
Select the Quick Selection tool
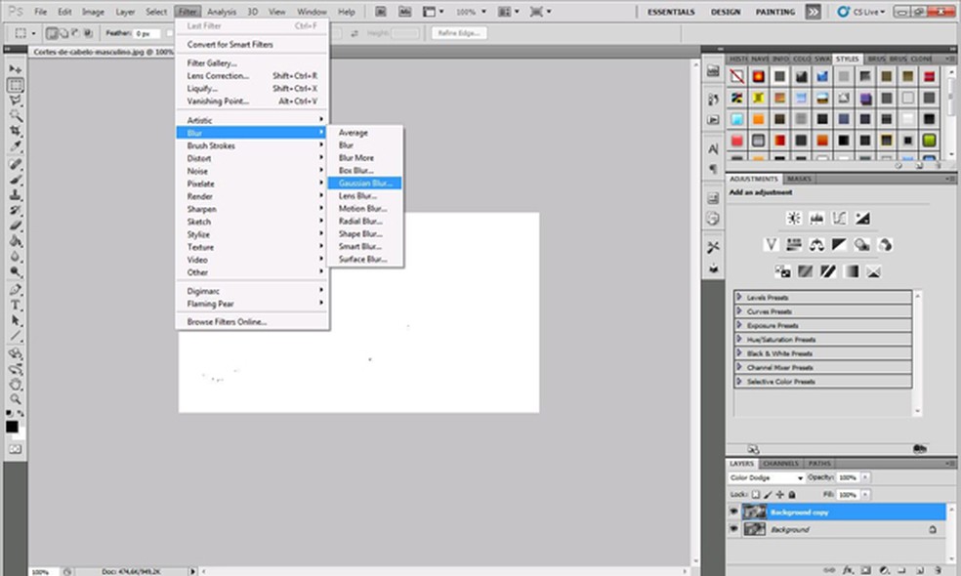click(16, 114)
